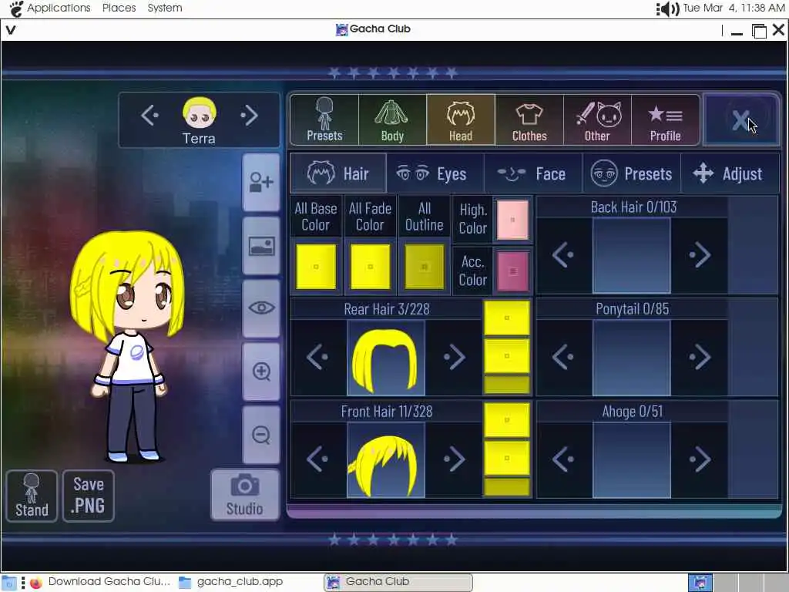The width and height of the screenshot is (789, 592).
Task: Pick the All Base Color yellow swatch
Action: pos(316,267)
